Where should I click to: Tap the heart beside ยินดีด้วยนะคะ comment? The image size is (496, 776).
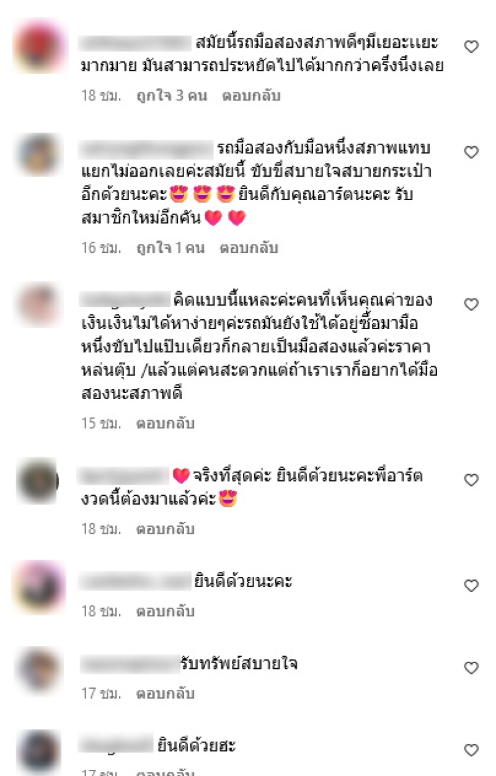[471, 585]
